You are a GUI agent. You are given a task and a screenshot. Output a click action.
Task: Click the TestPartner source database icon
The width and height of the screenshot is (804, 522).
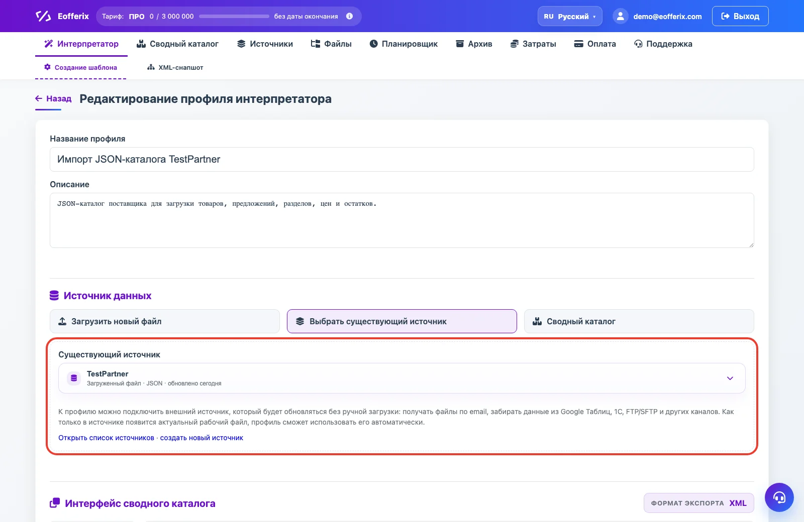pos(74,378)
